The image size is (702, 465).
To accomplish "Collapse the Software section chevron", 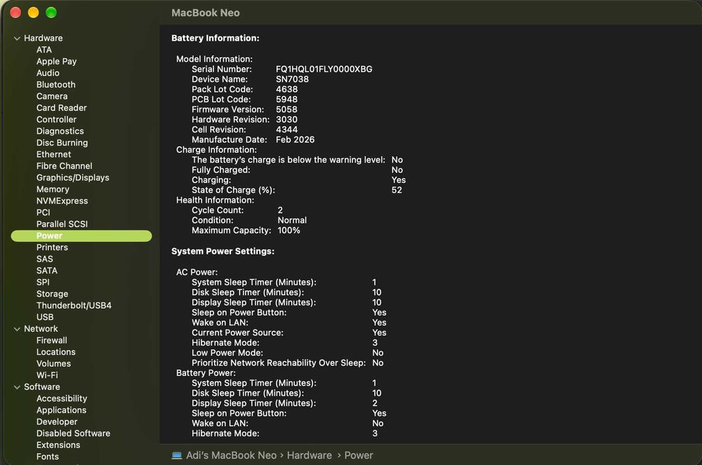I will point(17,387).
